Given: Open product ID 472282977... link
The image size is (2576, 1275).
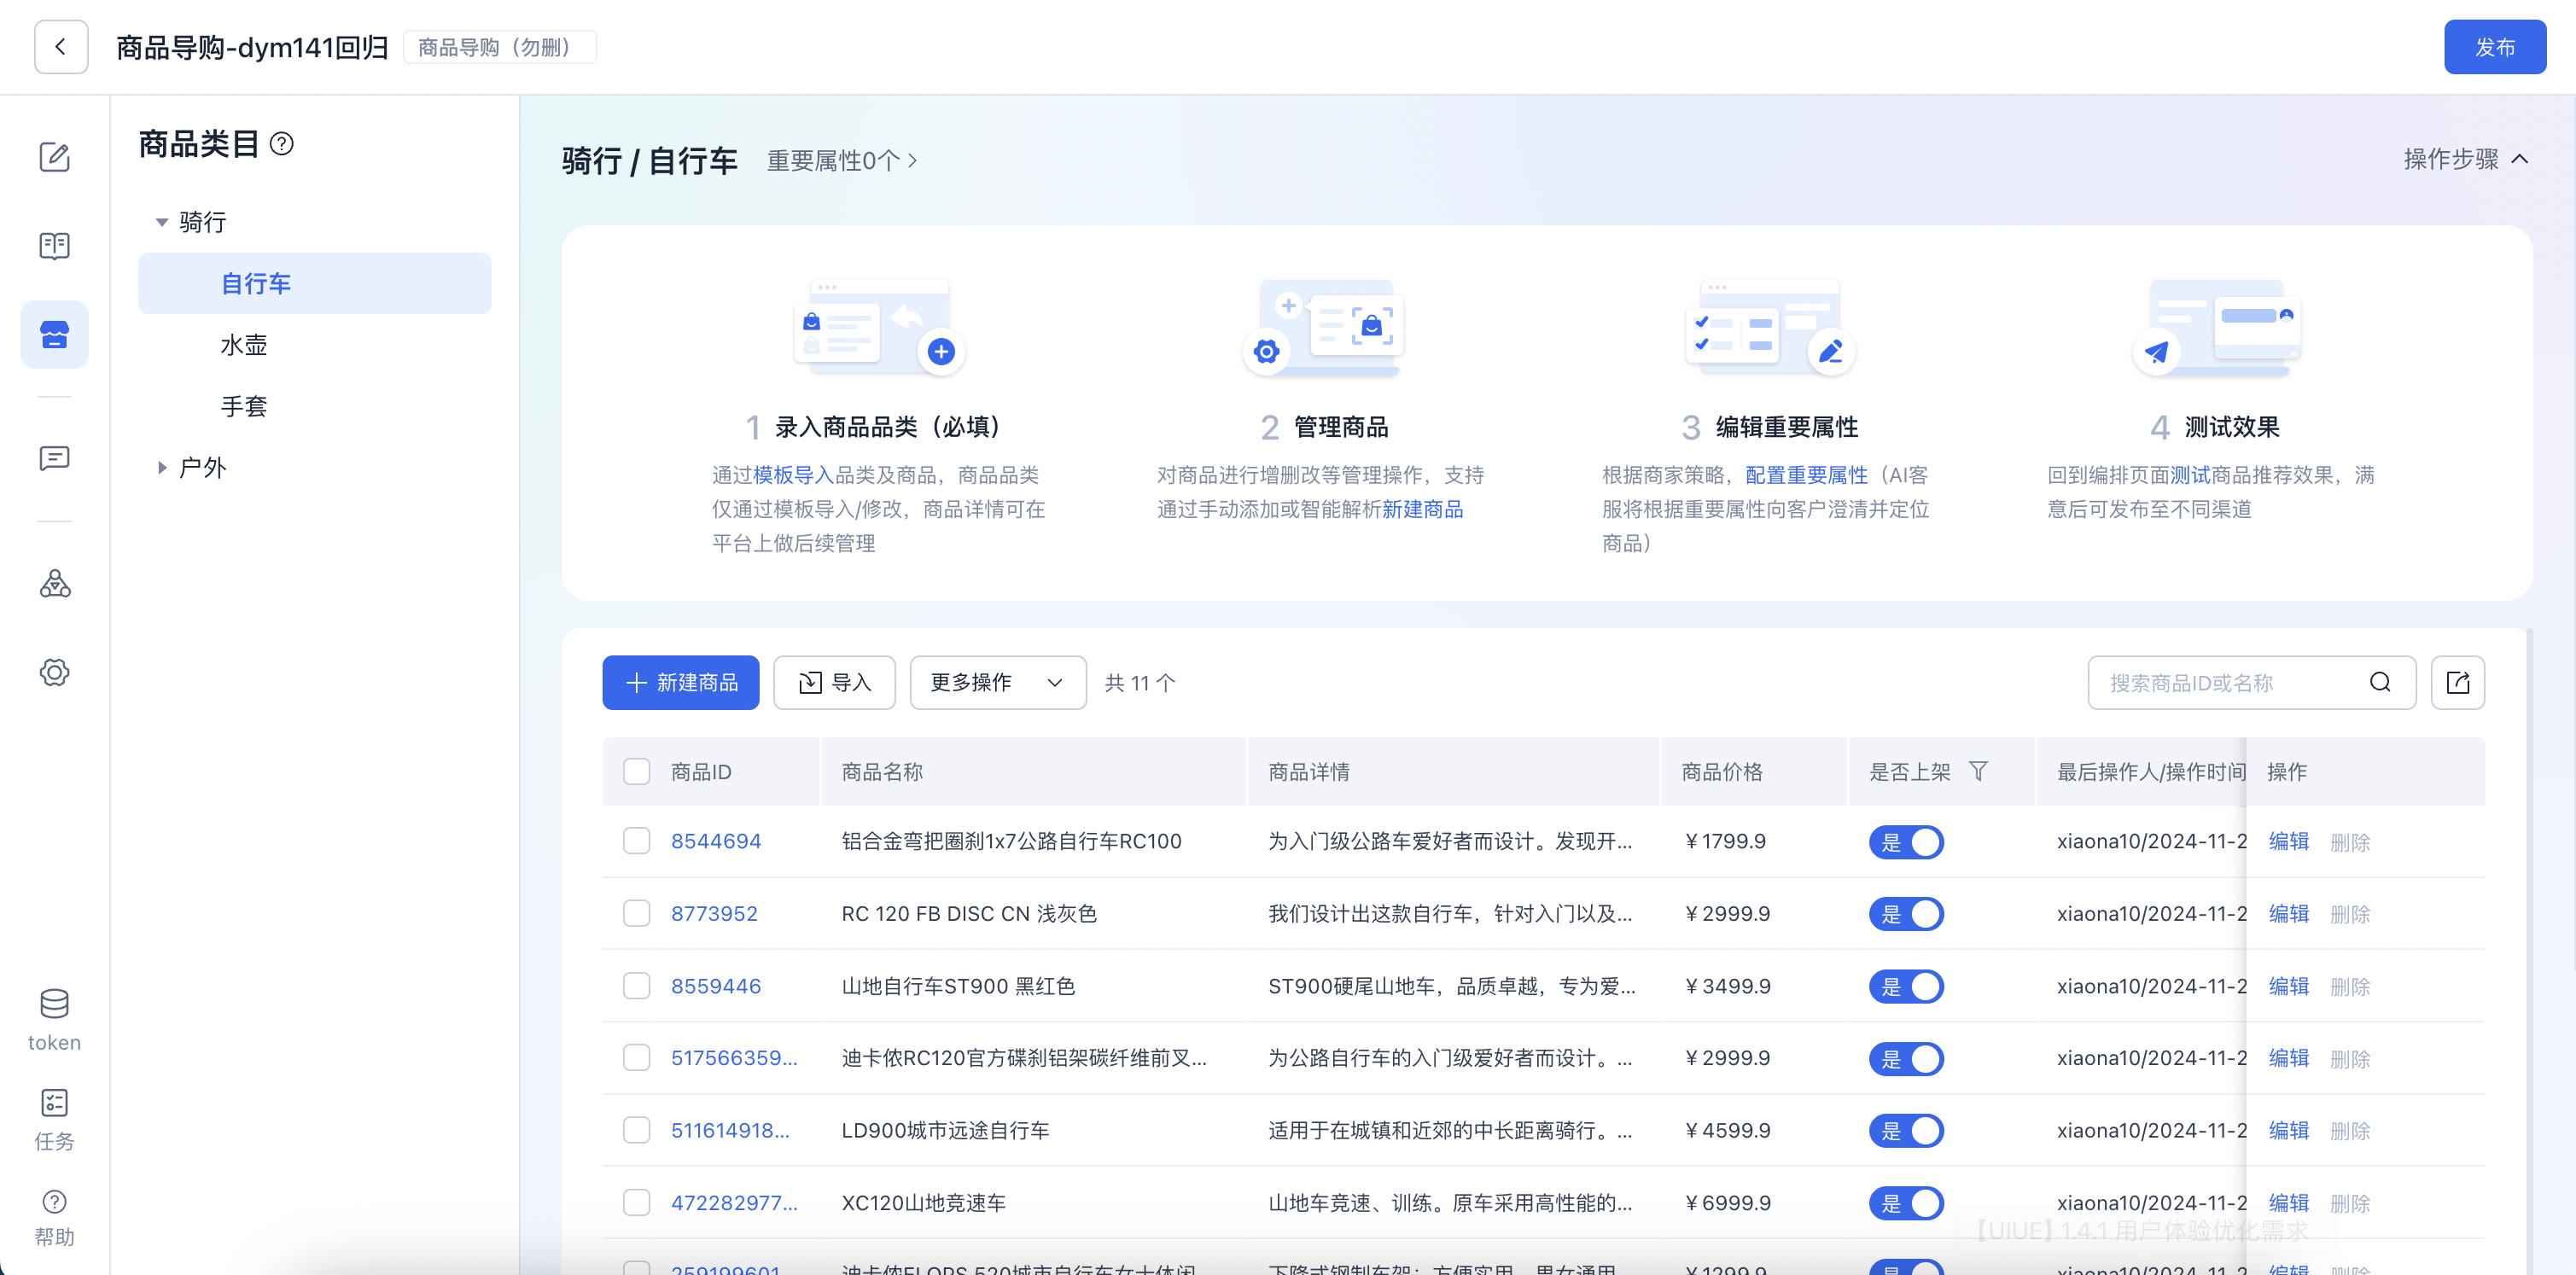Looking at the screenshot, I should pyautogui.click(x=734, y=1203).
